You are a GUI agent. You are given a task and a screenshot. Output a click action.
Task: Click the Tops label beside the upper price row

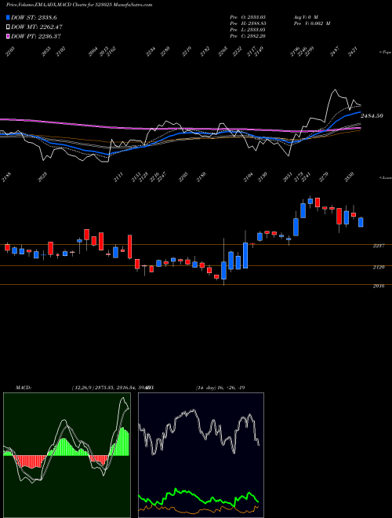386,53
